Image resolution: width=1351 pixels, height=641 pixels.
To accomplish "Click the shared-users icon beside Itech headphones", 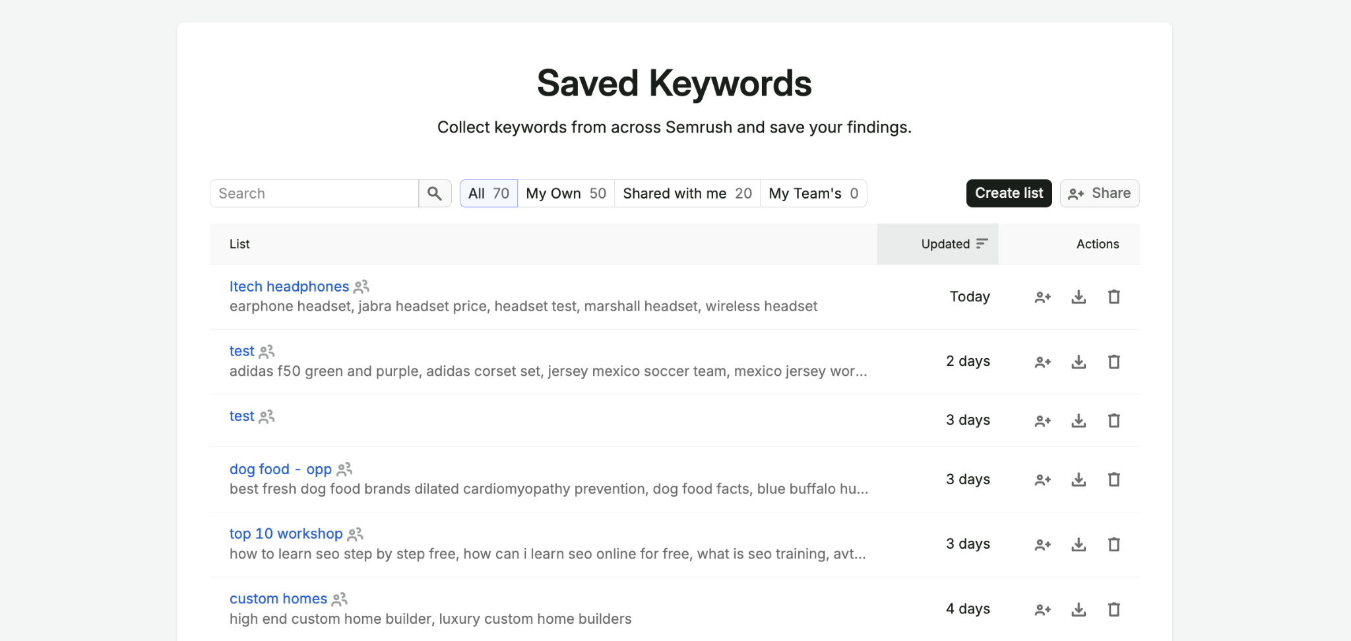I will (361, 286).
